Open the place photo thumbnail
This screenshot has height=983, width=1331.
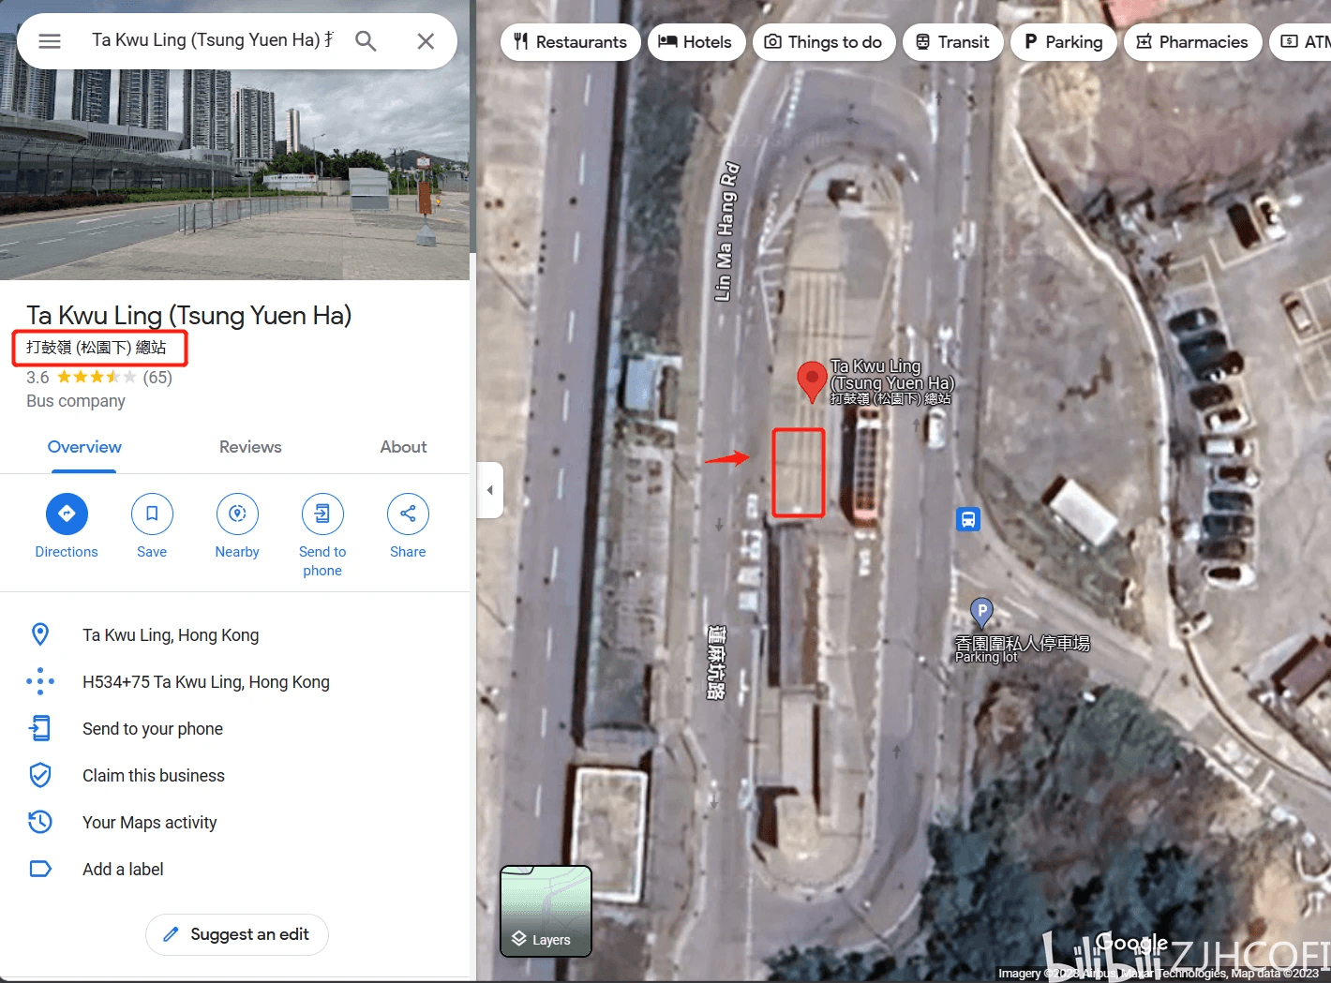click(x=234, y=174)
